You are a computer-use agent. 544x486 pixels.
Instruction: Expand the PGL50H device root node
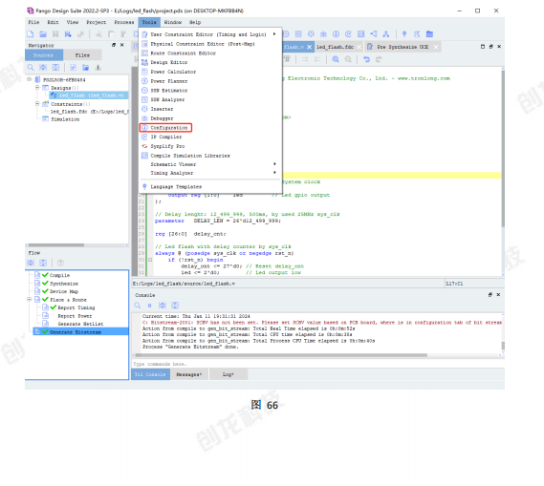(29, 79)
